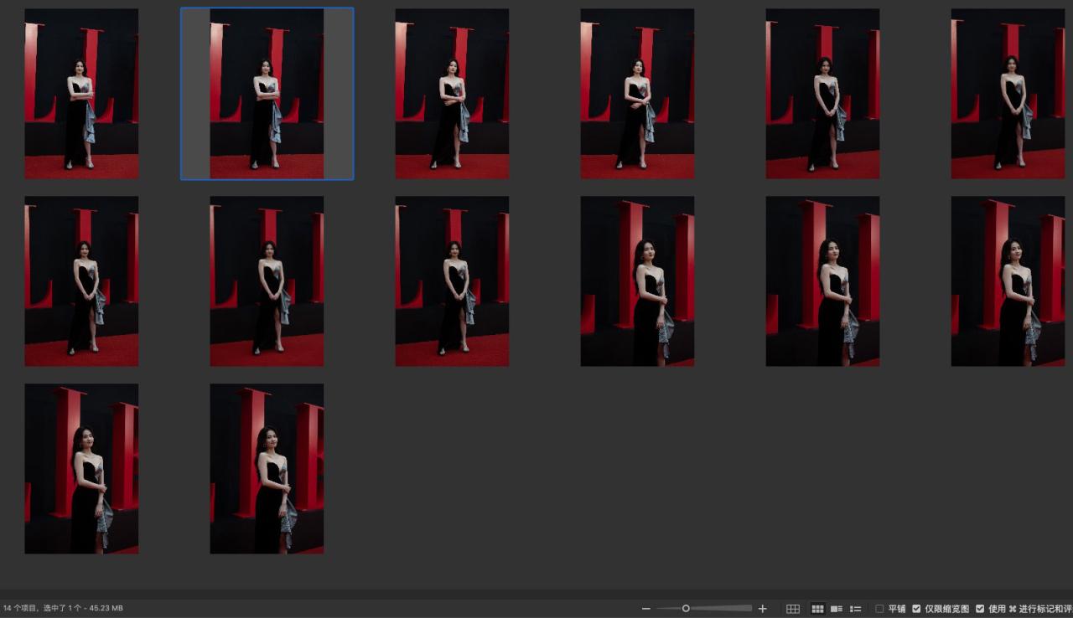Viewport: 1073px width, 618px height.
Task: Select the last thumbnail in the second row
Action: tap(1008, 281)
